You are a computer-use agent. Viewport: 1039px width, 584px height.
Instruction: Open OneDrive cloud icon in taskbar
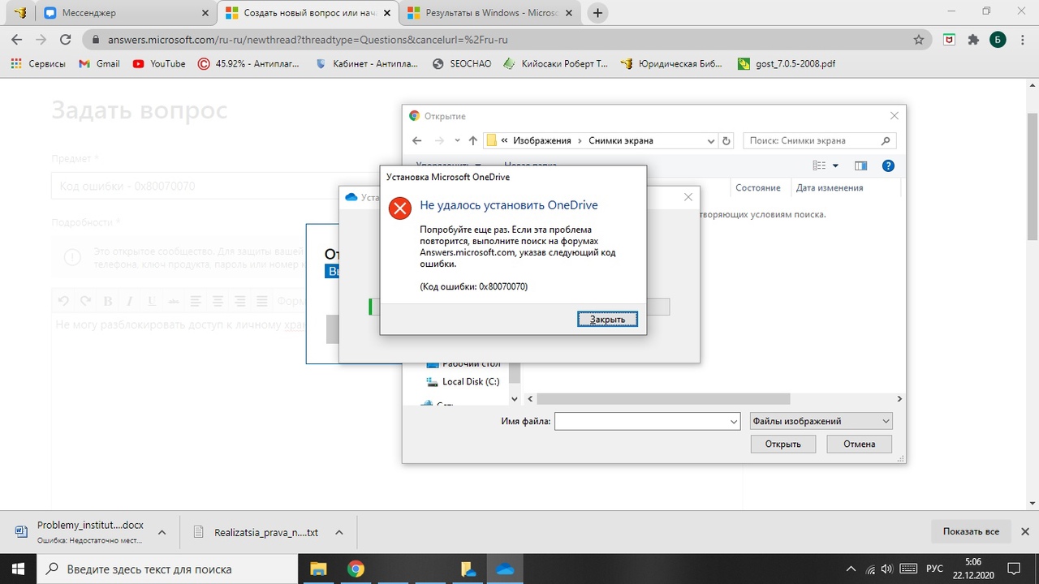[x=506, y=568]
